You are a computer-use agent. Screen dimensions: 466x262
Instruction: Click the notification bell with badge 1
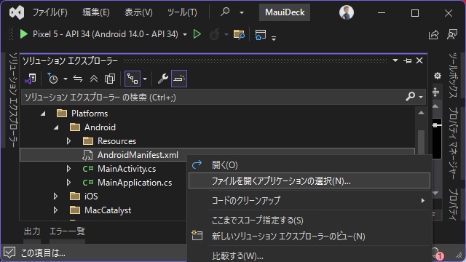click(x=438, y=254)
